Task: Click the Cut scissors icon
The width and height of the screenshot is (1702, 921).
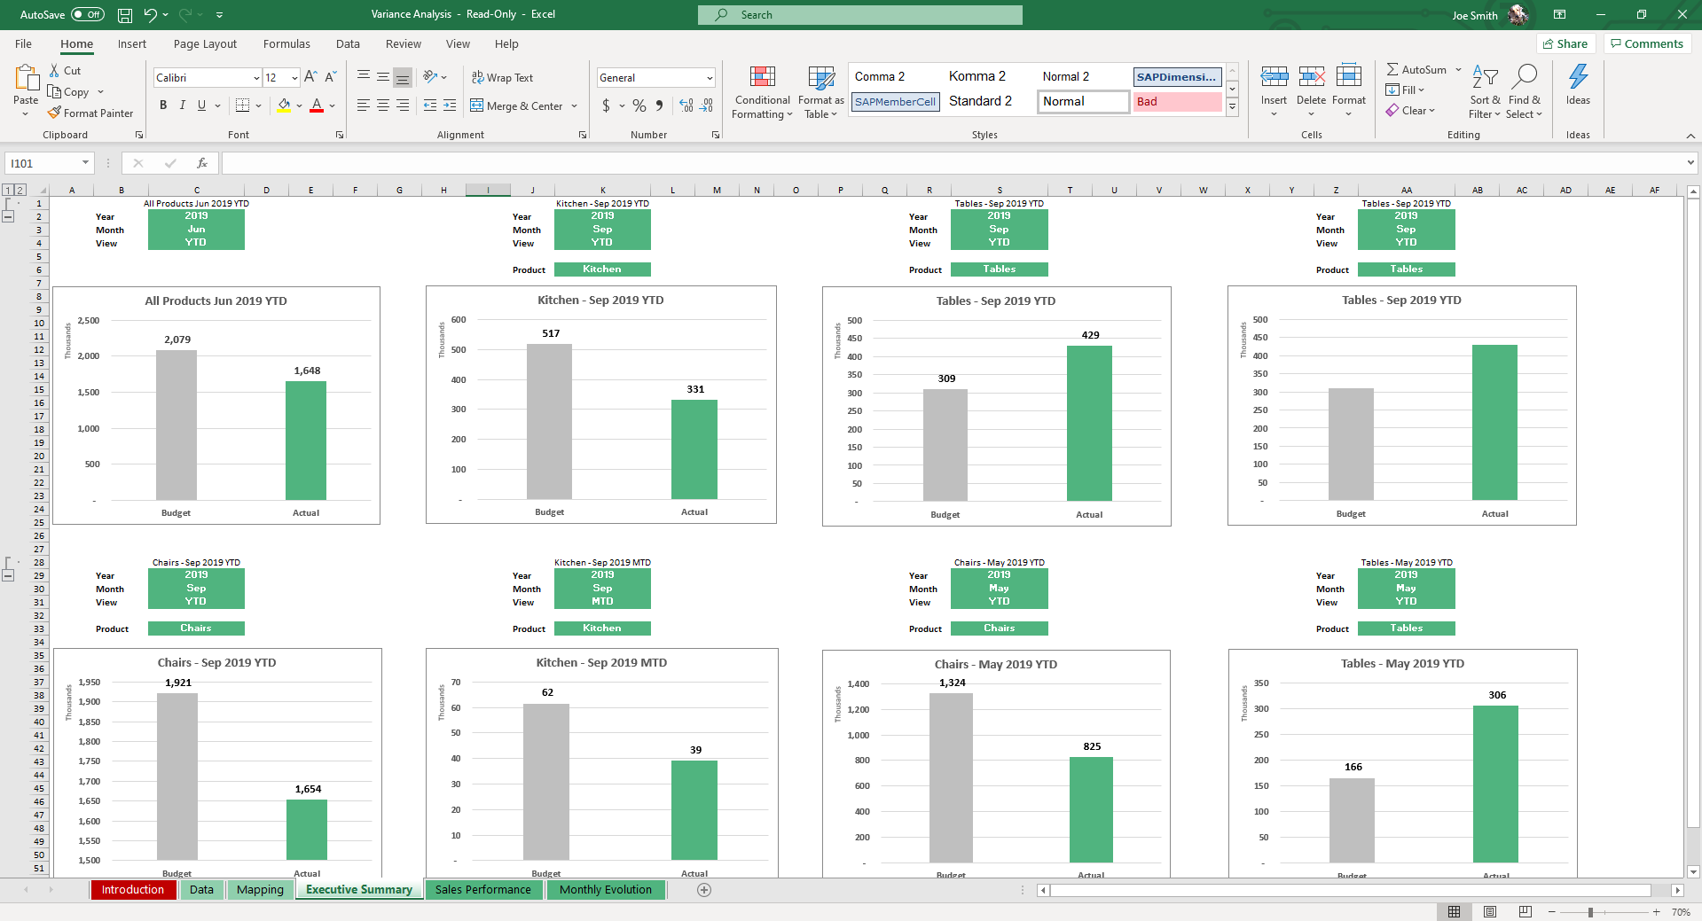Action: tap(54, 71)
